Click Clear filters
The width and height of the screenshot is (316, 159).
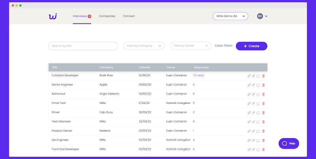(223, 46)
